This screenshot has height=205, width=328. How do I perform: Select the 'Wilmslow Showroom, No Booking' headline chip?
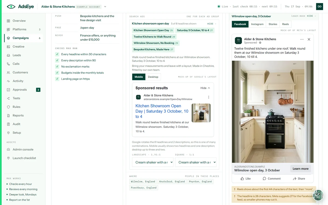point(156,43)
